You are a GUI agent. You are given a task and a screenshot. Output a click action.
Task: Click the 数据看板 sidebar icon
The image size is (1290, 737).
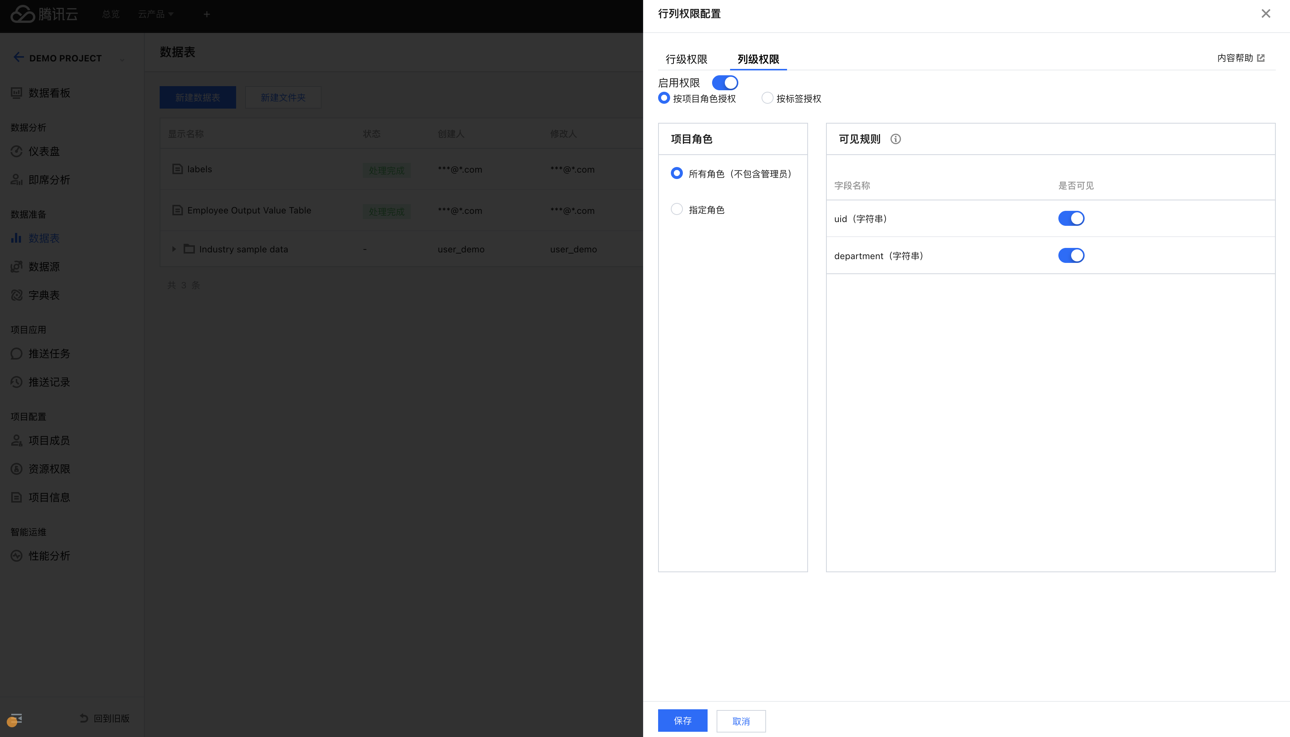point(17,93)
